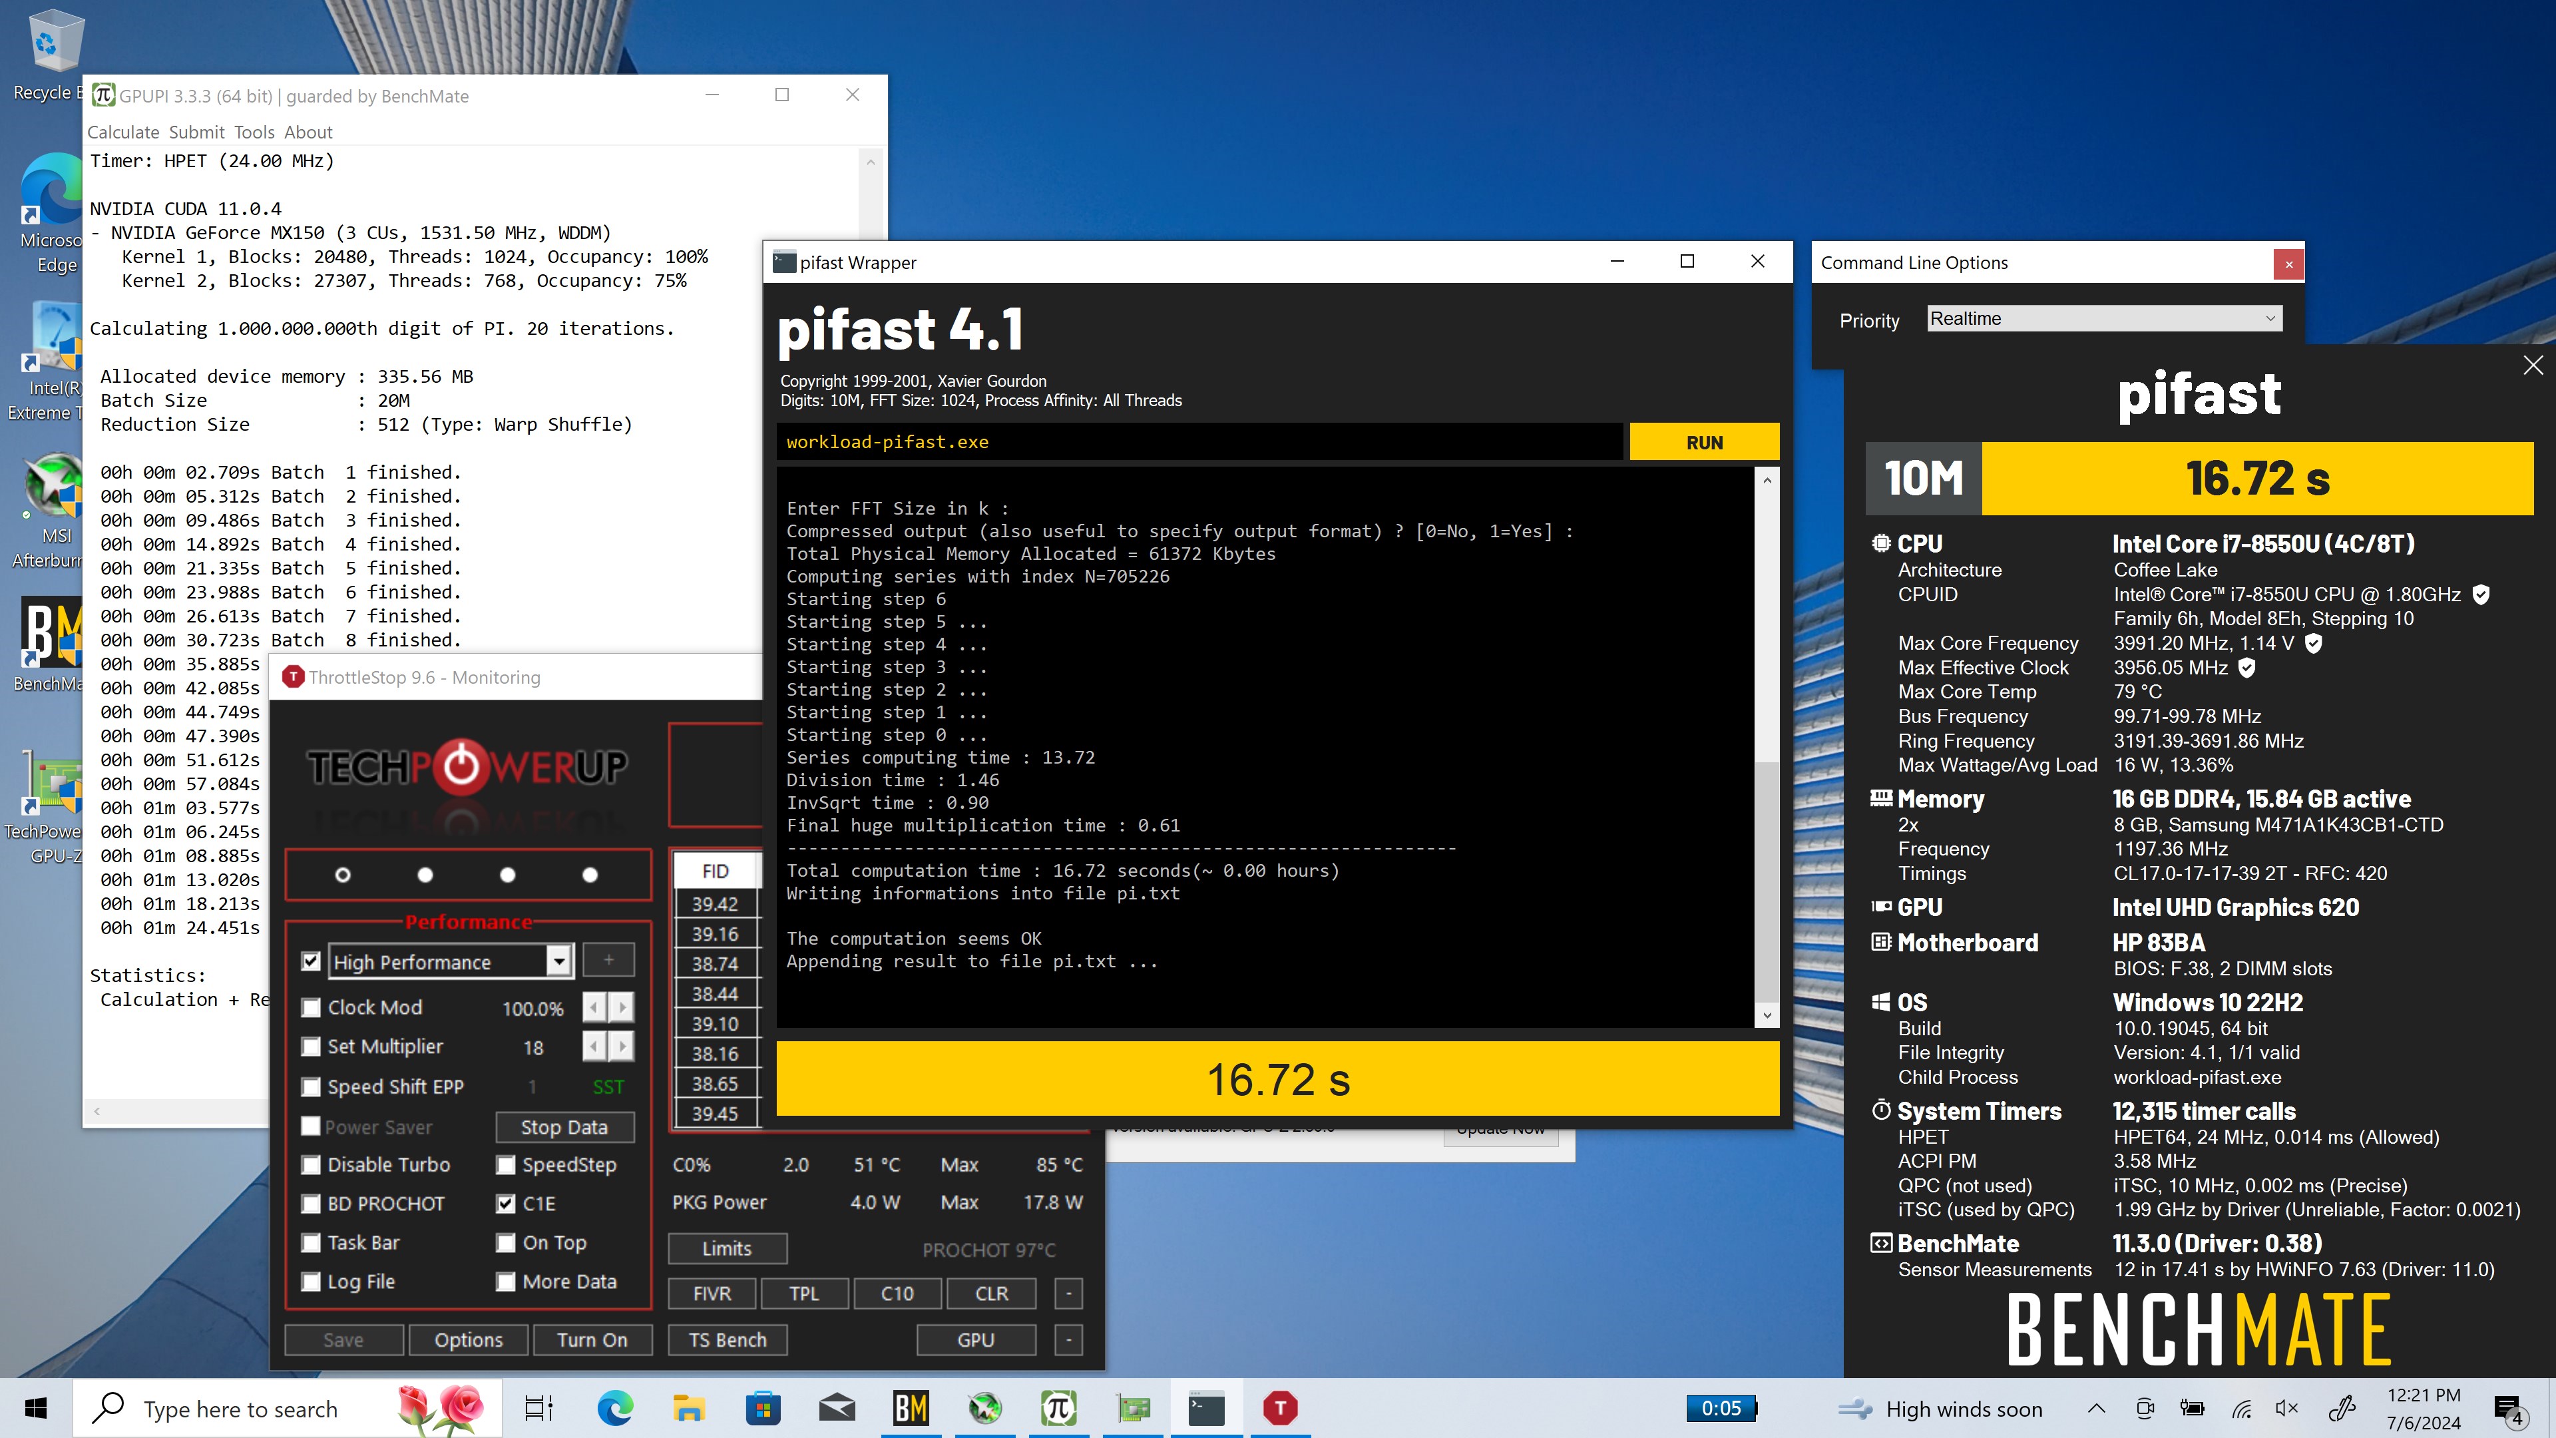
Task: Show hidden system tray icons chevron
Action: pos(2095,1408)
